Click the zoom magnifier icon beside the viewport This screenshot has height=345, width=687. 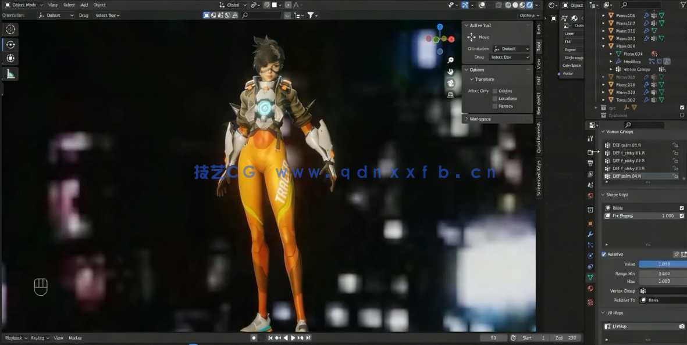[450, 59]
